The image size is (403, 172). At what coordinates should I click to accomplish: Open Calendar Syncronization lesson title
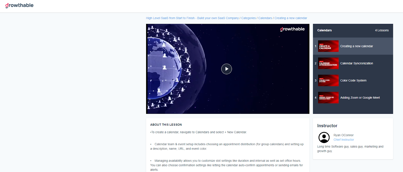(x=357, y=63)
